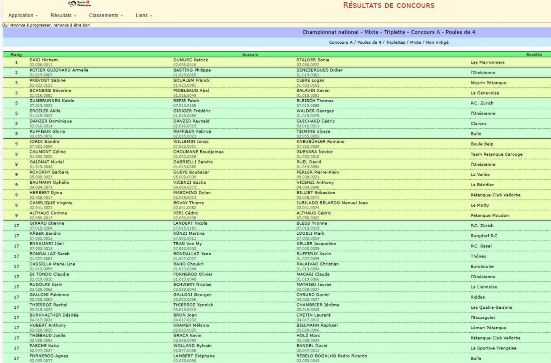Select player DUMUSC Patrick
This screenshot has height=363, width=551.
pos(191,60)
